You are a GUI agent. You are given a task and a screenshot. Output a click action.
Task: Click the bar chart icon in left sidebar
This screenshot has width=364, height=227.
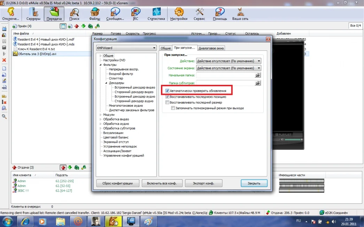pos(4,35)
